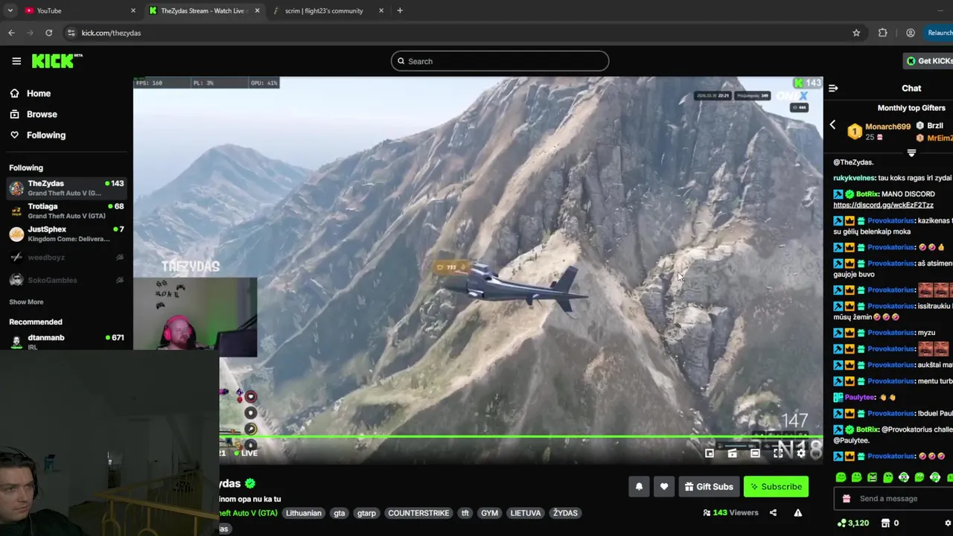Collapse chat panel with arrow icon

tap(833, 88)
